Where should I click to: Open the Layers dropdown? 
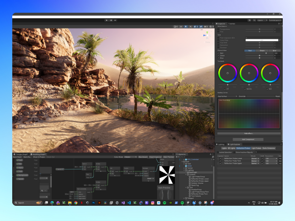pos(262,20)
